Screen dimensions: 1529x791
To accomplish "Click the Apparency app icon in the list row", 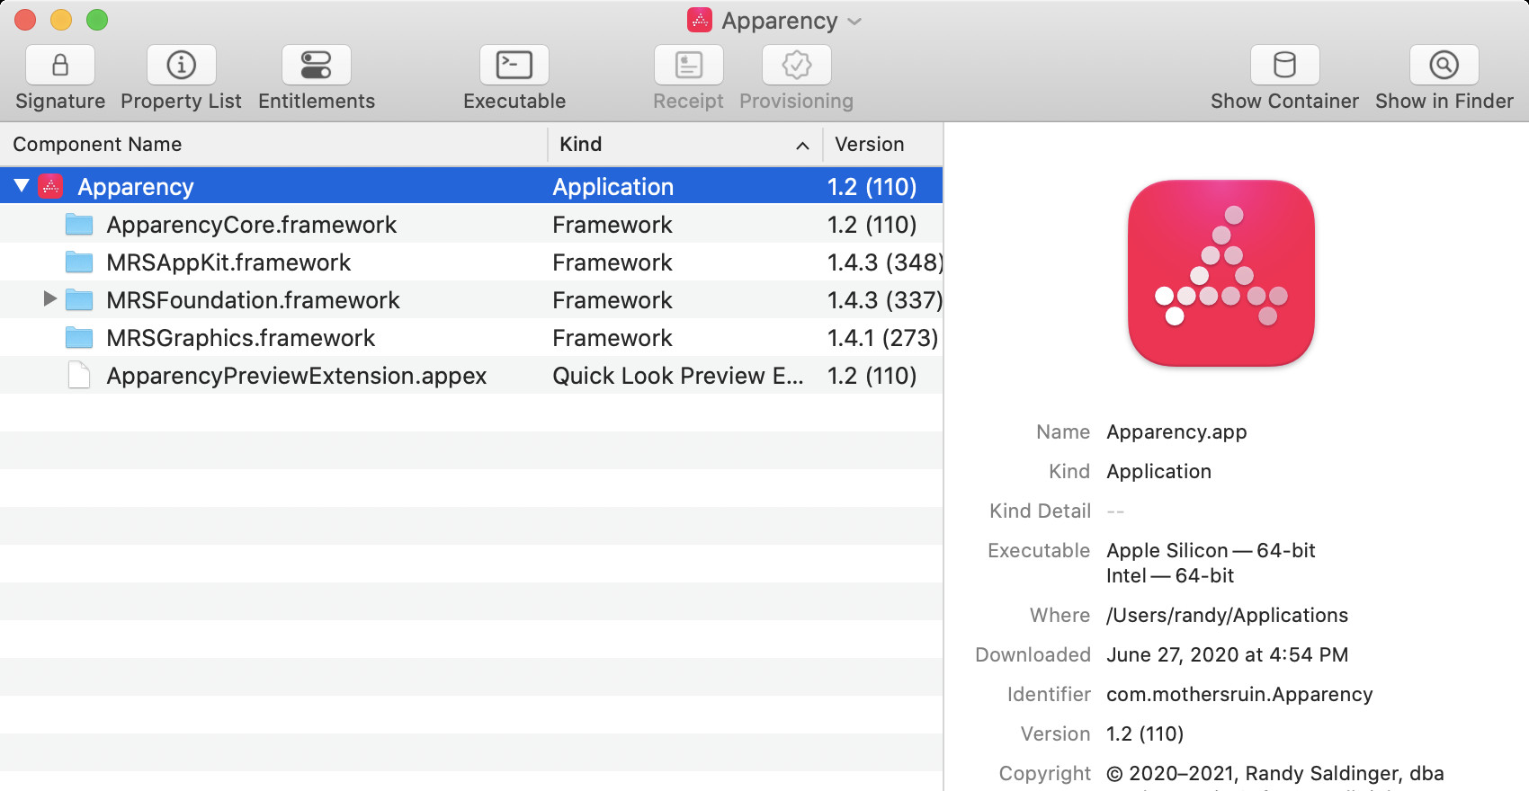I will [x=50, y=186].
